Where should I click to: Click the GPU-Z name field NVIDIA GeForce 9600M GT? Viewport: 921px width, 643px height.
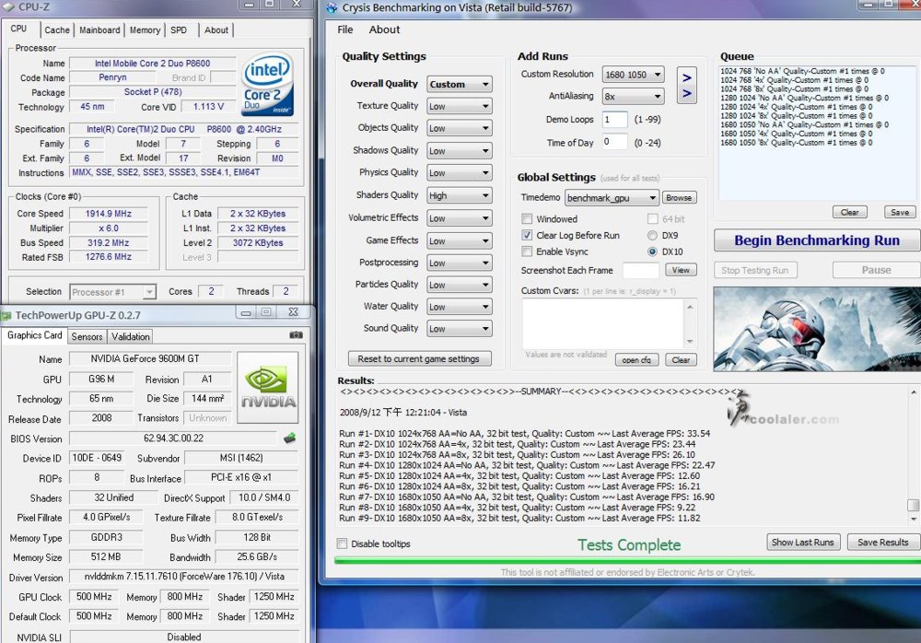pyautogui.click(x=150, y=358)
